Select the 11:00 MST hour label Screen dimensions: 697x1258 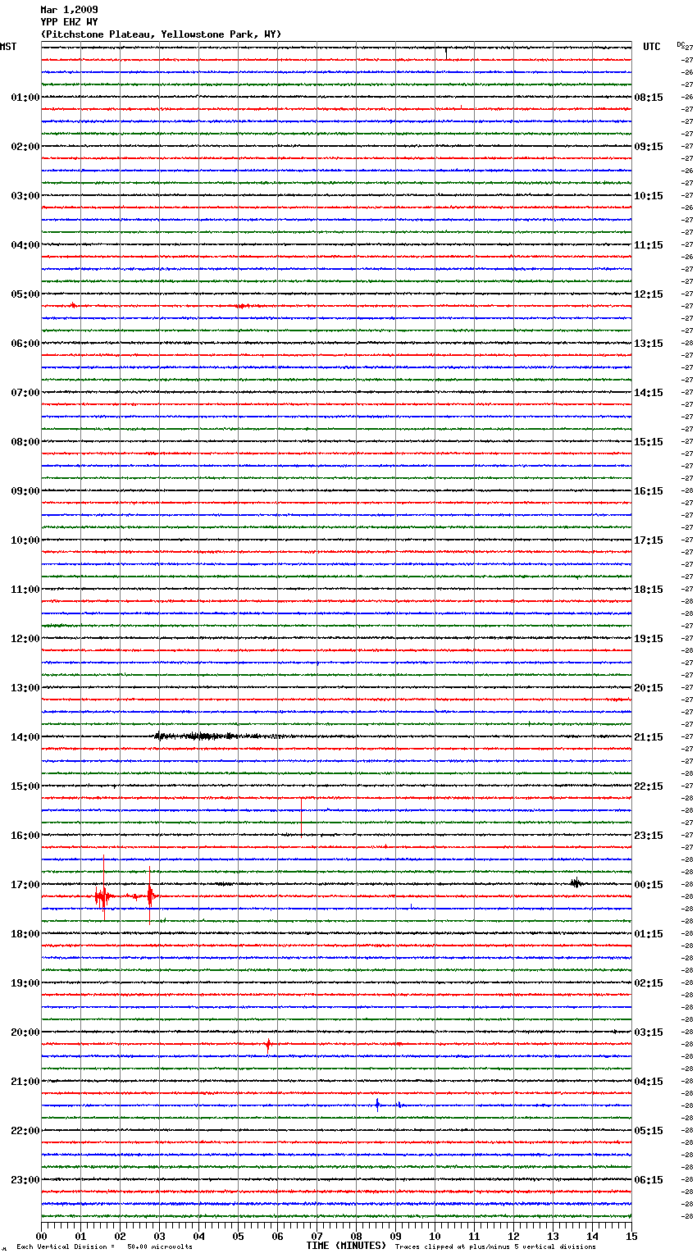click(25, 590)
